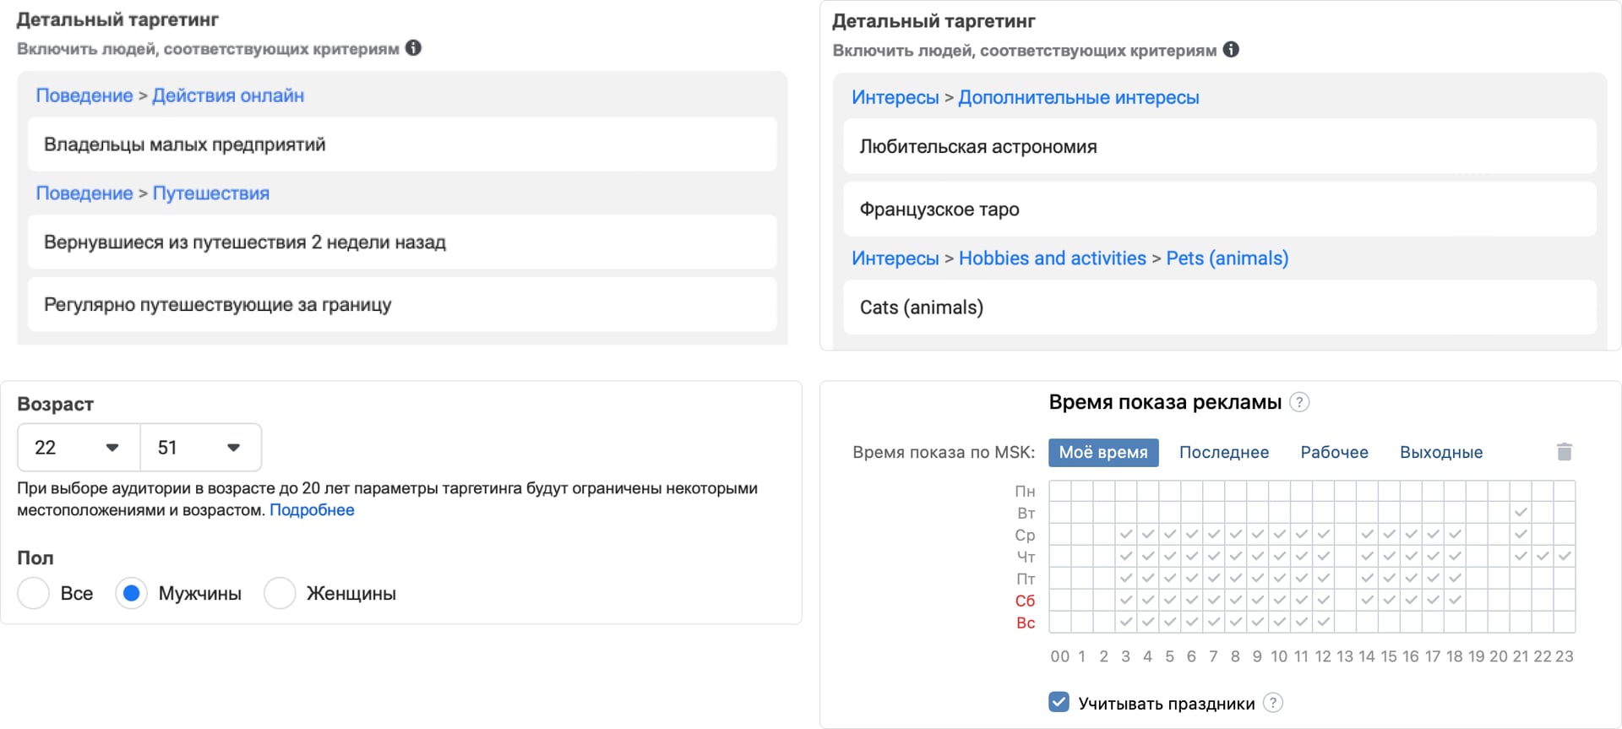This screenshot has width=1622, height=729.
Task: Click the Hobbies and activities link
Action: 1053,258
